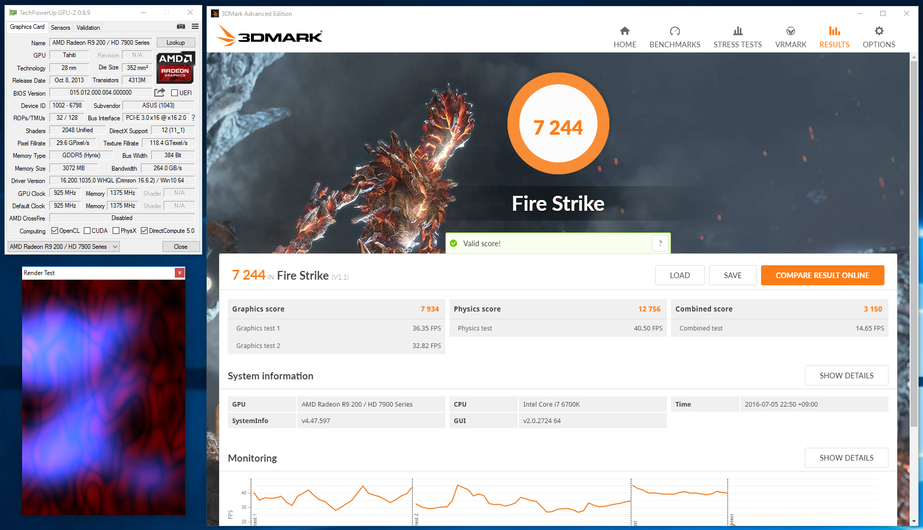Toggle the DirectCompute 5.0 checkbox
This screenshot has height=530, width=923.
144,231
